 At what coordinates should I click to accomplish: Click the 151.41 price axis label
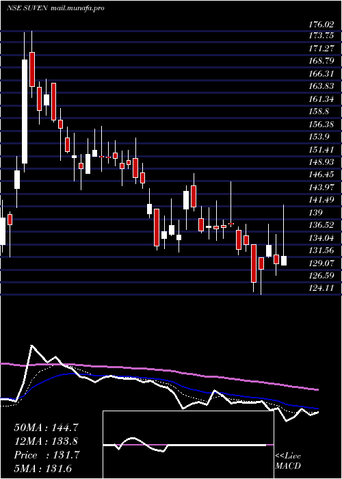pyautogui.click(x=321, y=149)
